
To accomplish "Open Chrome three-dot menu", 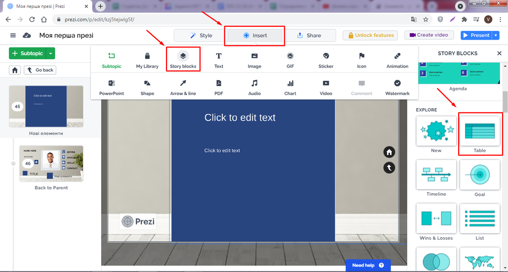I will click(x=500, y=20).
